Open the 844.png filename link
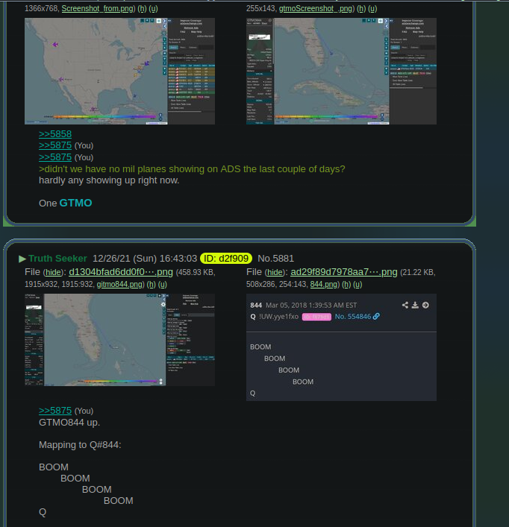The image size is (509, 527). (323, 284)
